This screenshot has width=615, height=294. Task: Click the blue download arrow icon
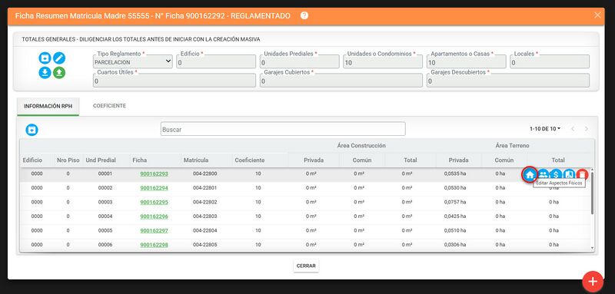click(45, 73)
